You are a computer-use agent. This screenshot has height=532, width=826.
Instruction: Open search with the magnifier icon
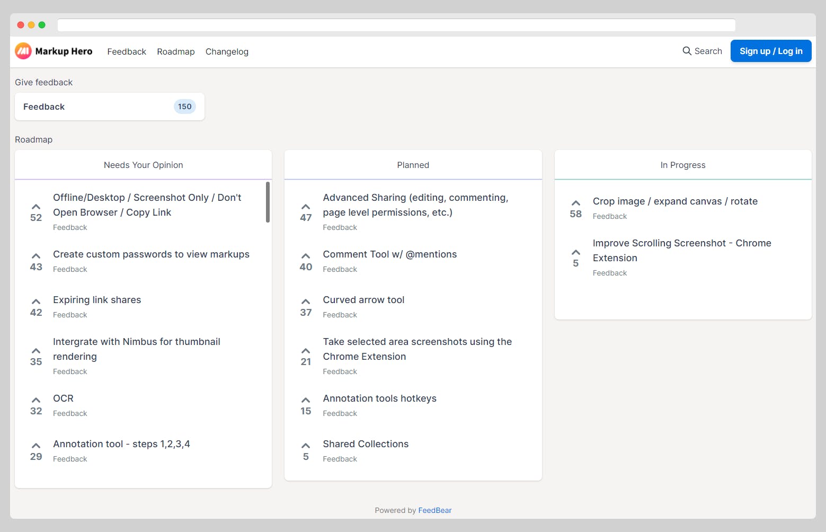(x=686, y=51)
